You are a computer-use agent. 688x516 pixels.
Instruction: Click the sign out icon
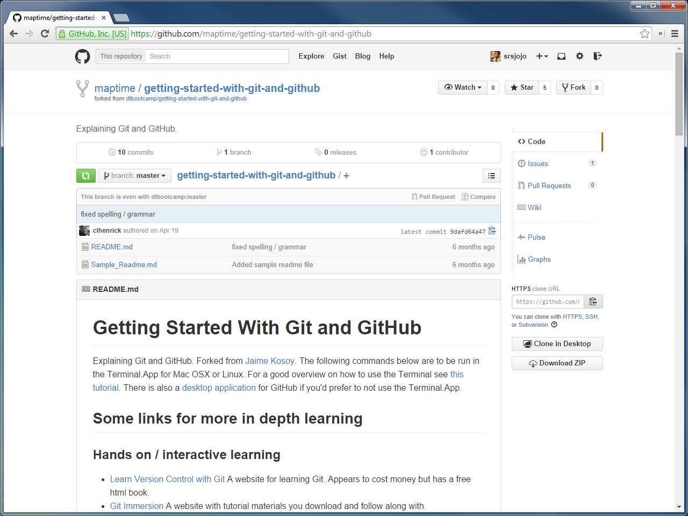coord(597,56)
